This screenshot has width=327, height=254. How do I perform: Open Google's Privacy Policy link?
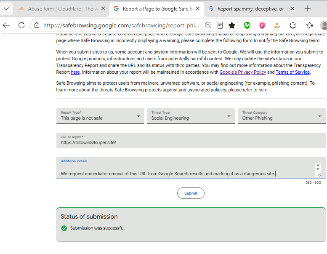(243, 72)
